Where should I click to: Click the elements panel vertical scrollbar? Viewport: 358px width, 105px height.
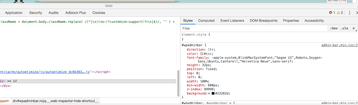178,83
